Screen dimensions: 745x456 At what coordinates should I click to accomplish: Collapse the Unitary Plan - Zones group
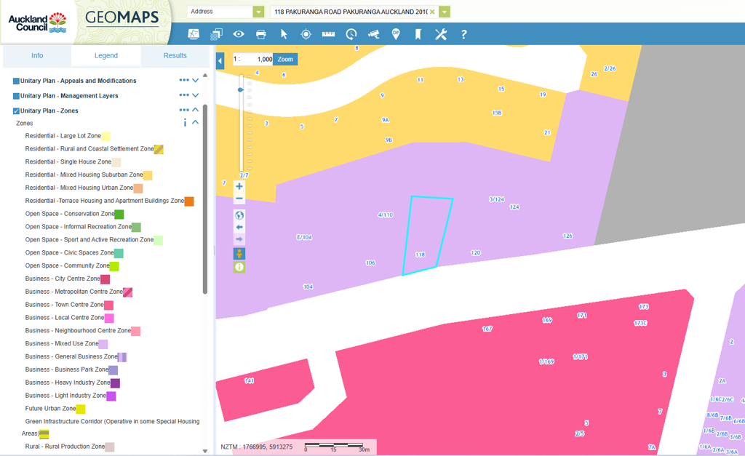196,111
